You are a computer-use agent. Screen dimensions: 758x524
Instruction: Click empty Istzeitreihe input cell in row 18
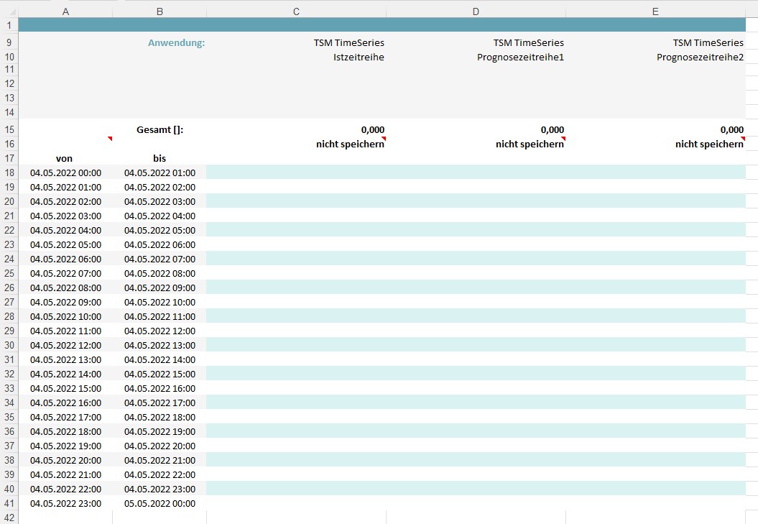[x=296, y=173]
